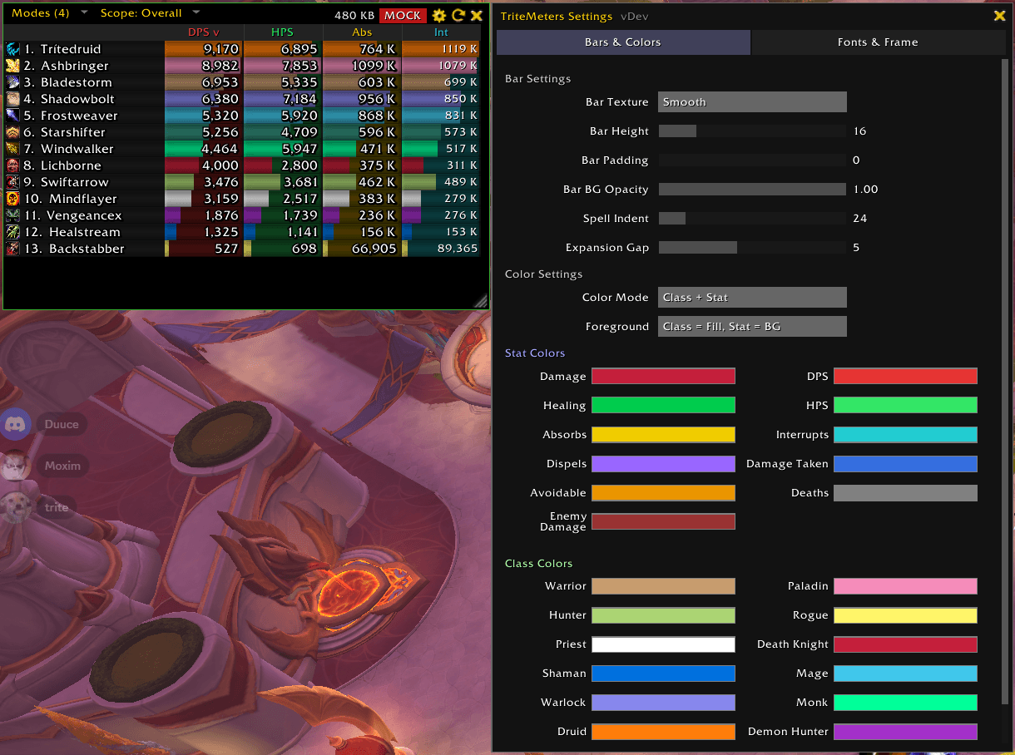Click the Damage Taken color swatch
The height and width of the screenshot is (755, 1015).
(x=905, y=464)
